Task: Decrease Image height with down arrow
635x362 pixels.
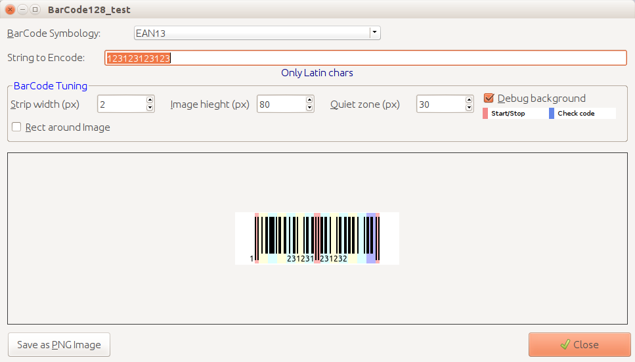Action: point(309,108)
